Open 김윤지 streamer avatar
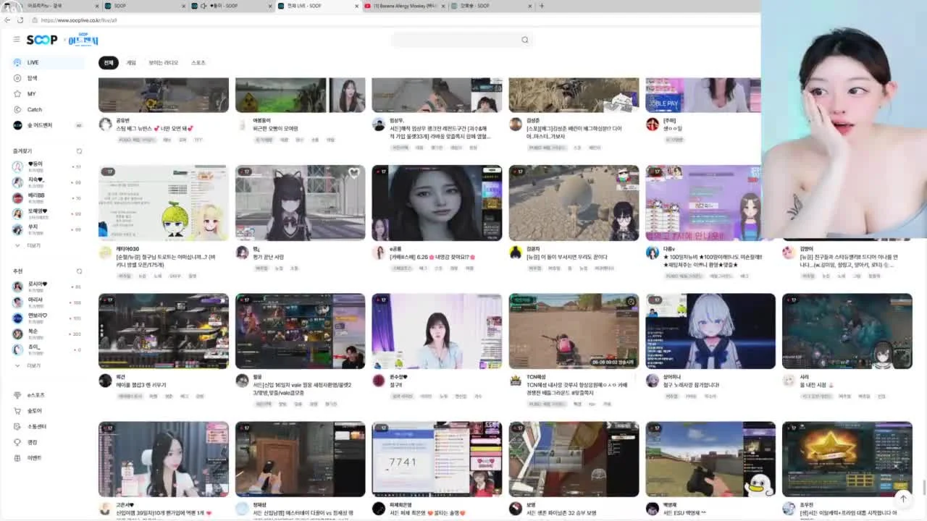The width and height of the screenshot is (927, 521). coord(516,253)
